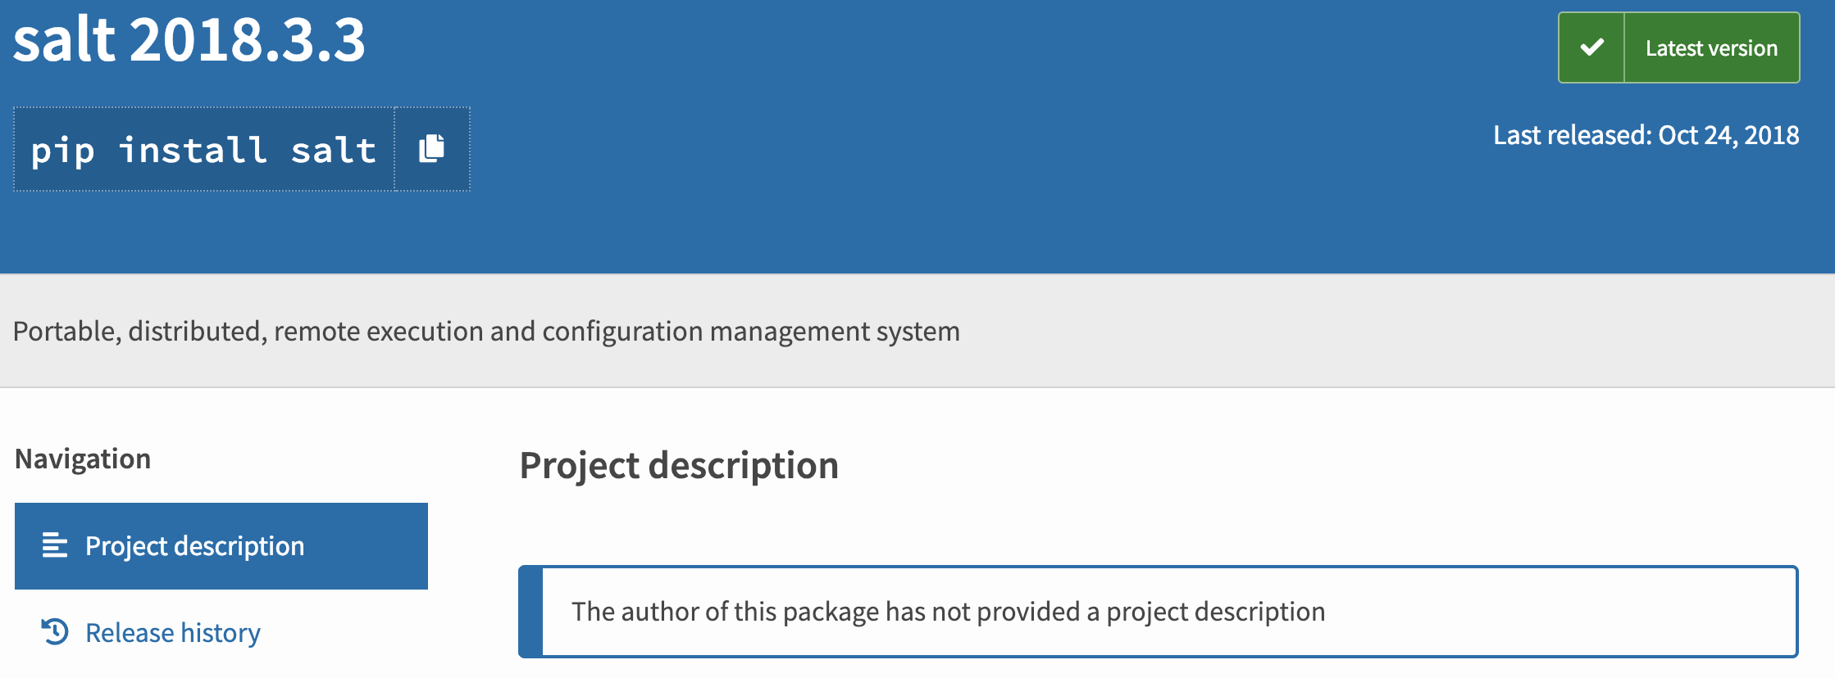Click the 'Last released: Oct 24, 2018' text

1646,135
